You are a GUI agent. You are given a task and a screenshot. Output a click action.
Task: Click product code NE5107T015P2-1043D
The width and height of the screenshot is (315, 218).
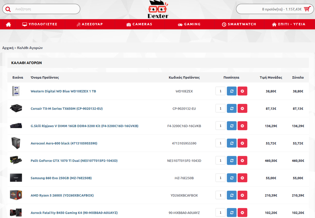tap(184, 161)
